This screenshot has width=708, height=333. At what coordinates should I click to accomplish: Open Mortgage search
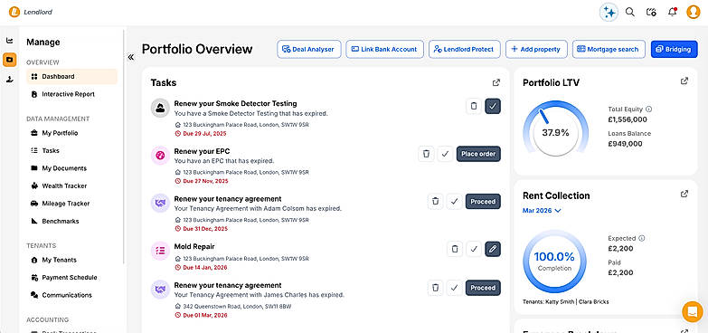(609, 49)
